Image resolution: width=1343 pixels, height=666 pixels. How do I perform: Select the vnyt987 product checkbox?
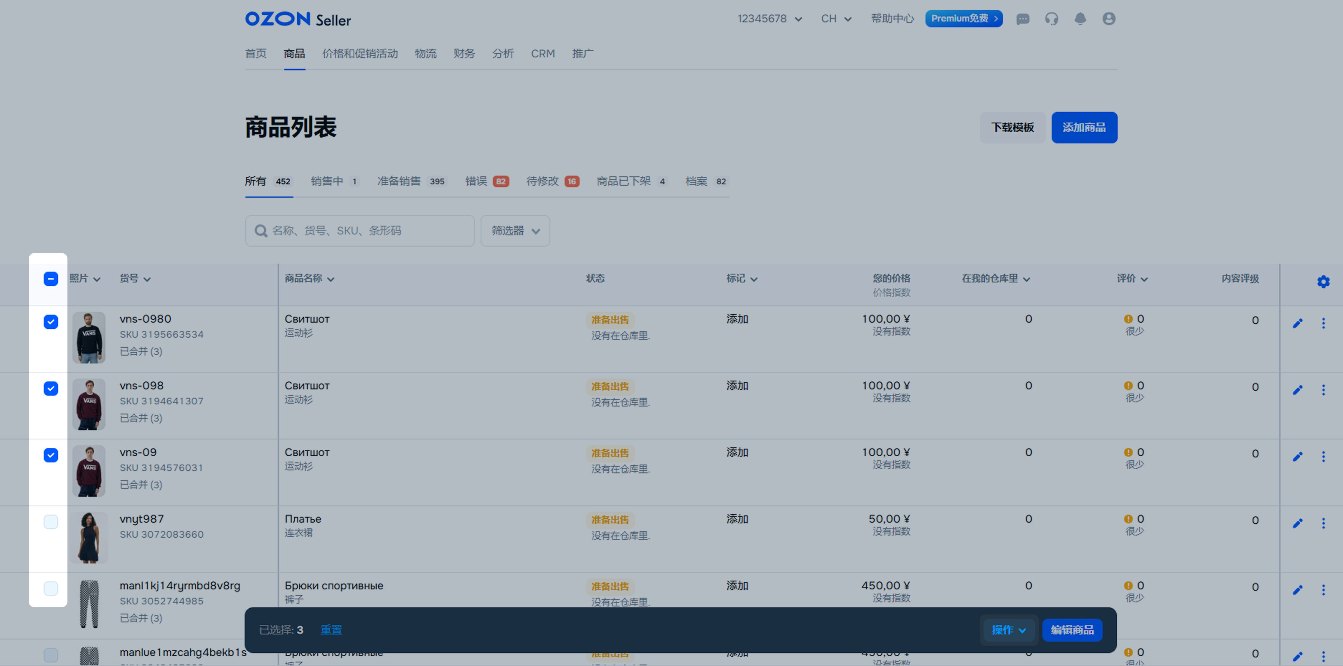pos(51,522)
